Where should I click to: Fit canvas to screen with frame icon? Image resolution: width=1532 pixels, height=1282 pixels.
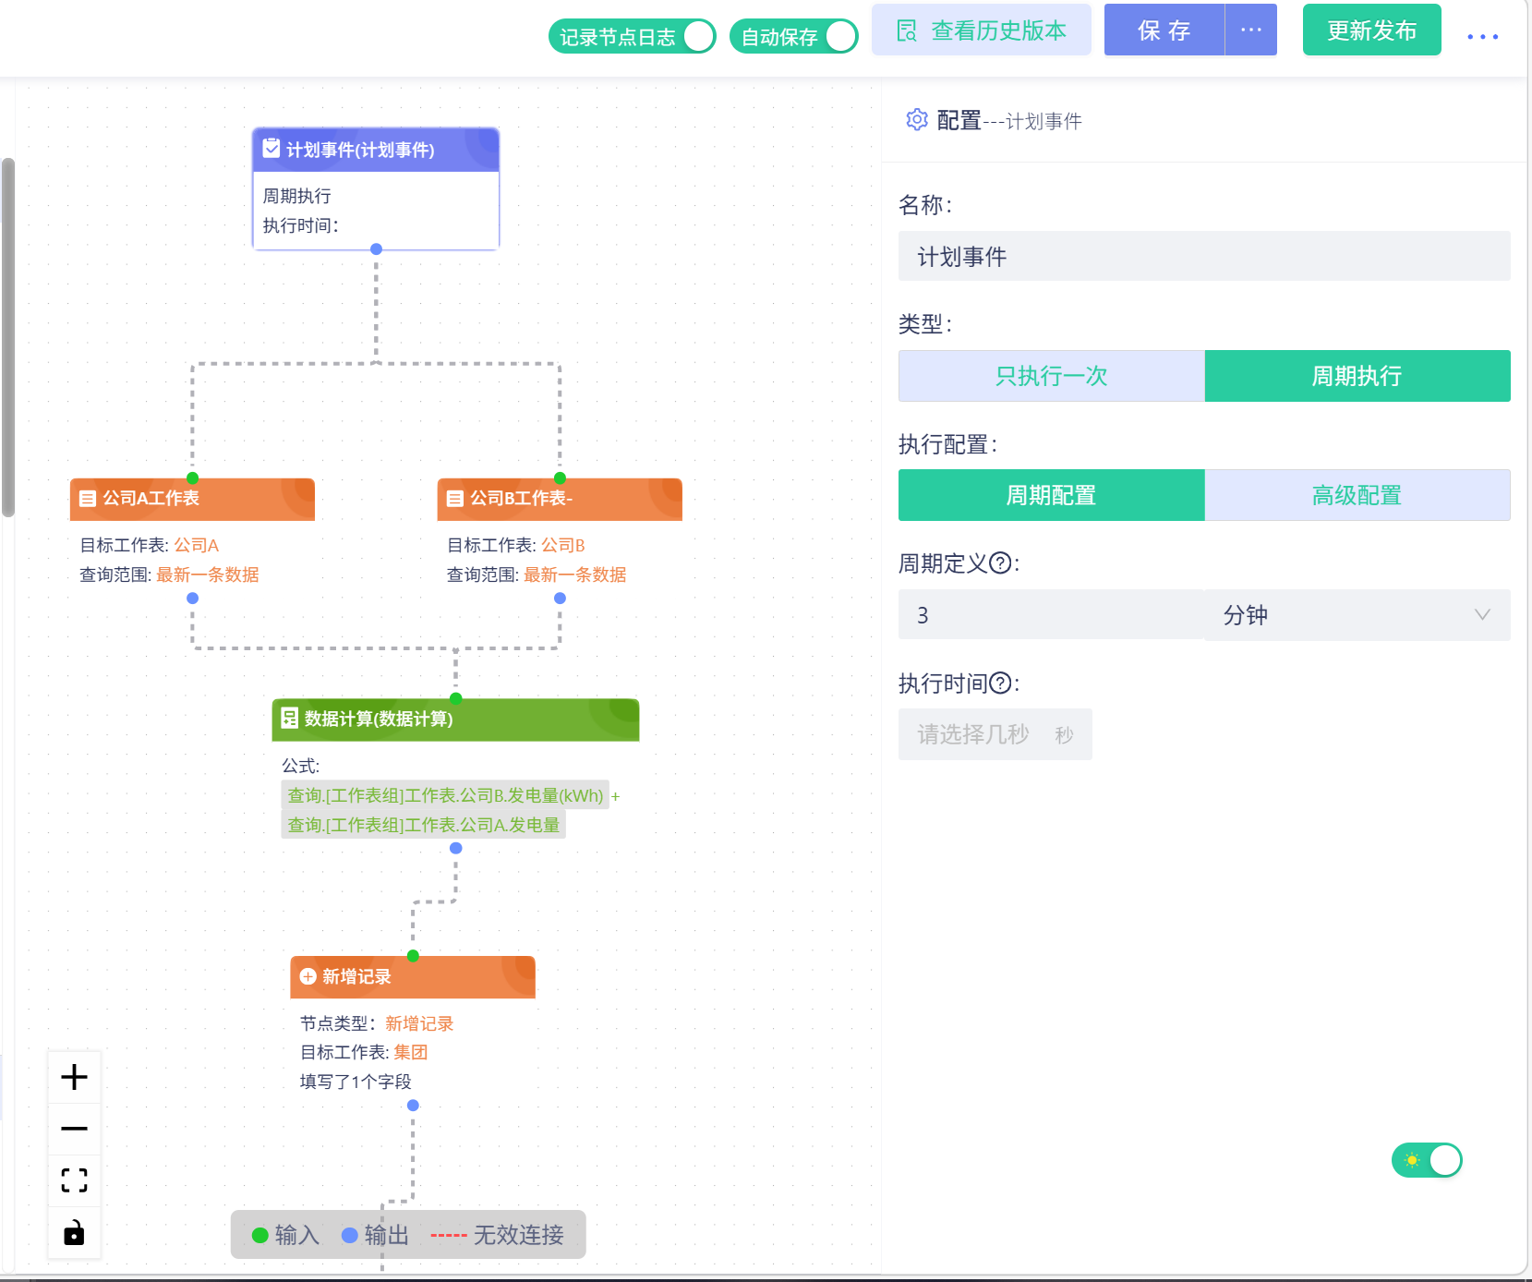click(x=74, y=1180)
